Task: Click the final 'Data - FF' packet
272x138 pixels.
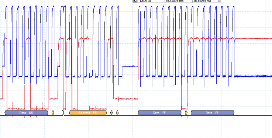Action: tap(213, 113)
